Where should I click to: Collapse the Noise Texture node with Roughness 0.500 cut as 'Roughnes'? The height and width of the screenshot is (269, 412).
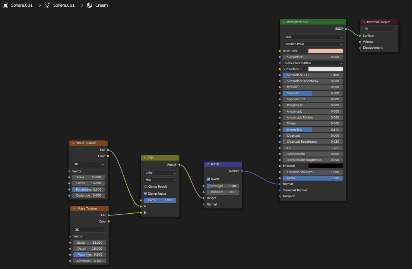click(x=75, y=208)
